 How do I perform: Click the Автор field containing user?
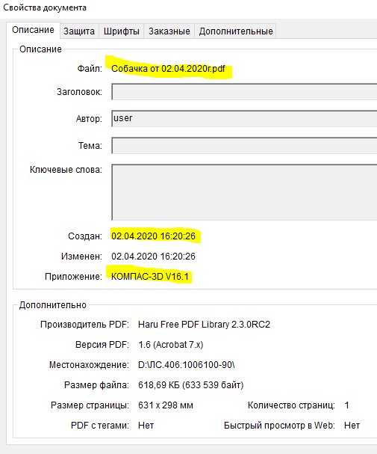pos(244,118)
